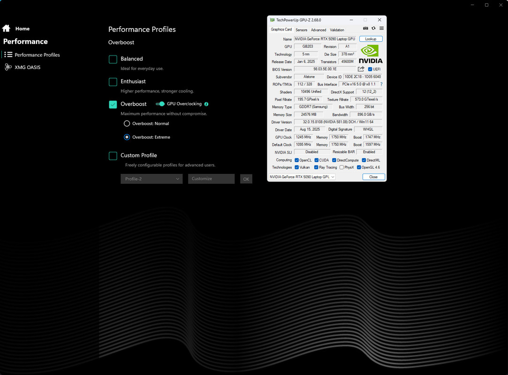Open the GPU-Z hamburger menu
508x375 pixels.
pos(382,29)
